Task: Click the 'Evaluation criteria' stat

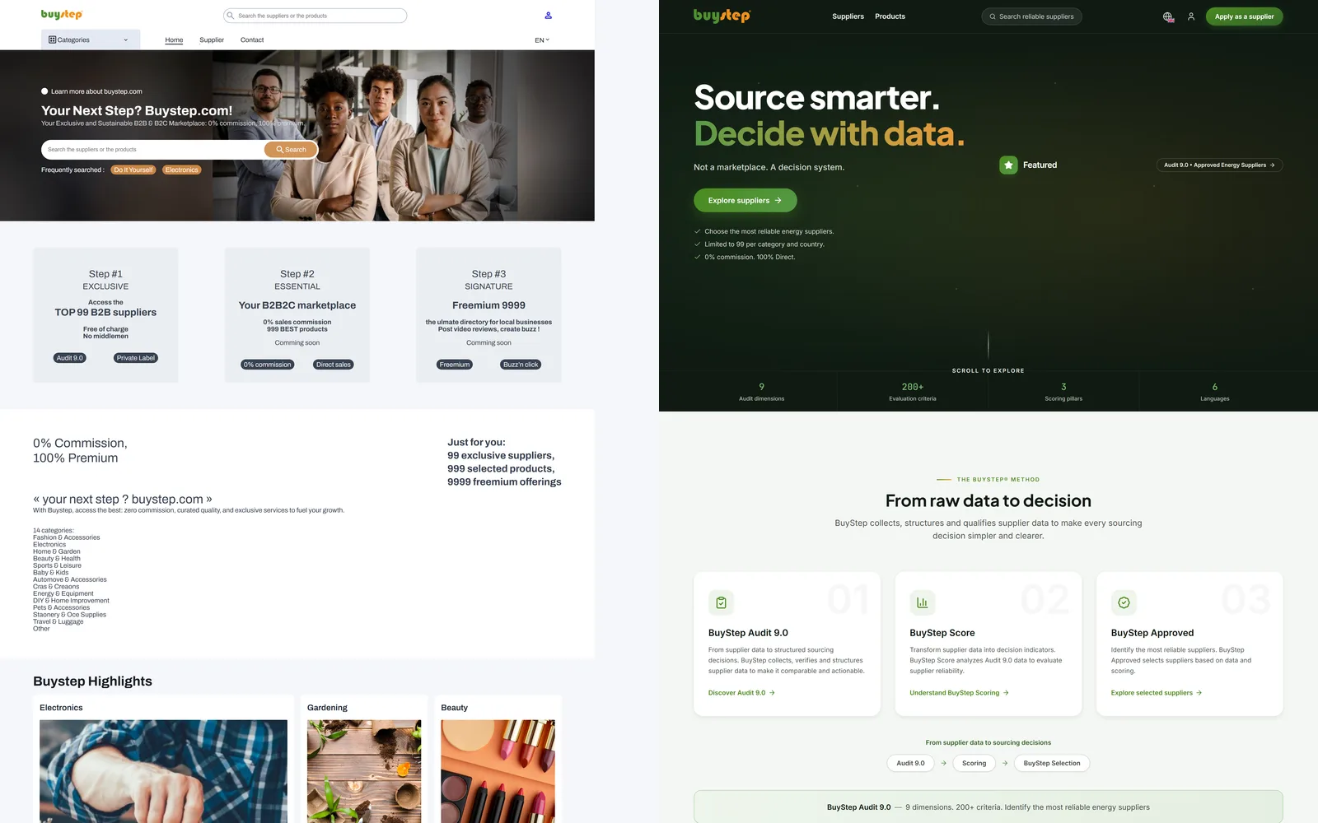Action: (913, 392)
